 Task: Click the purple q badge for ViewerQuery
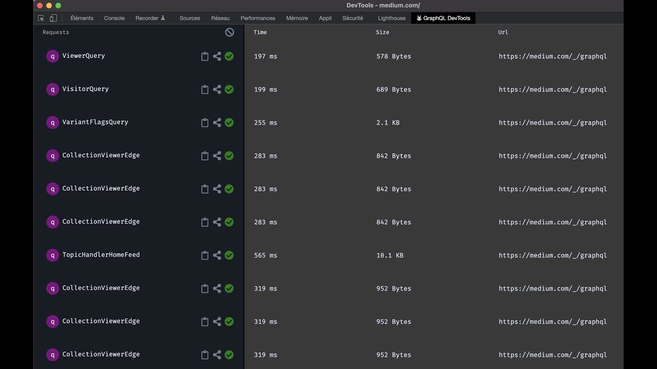52,56
